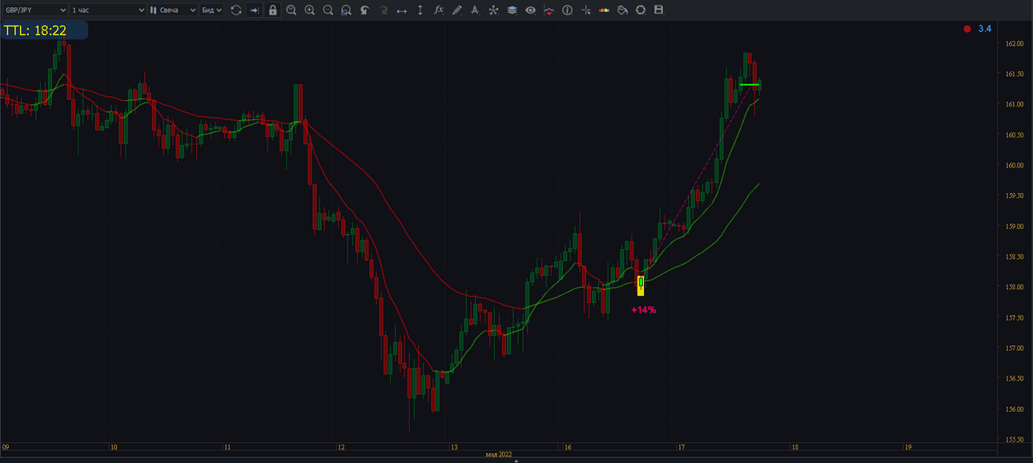1033x463 pixels.
Task: Open the 'Бид' price side dropdown
Action: pyautogui.click(x=212, y=10)
